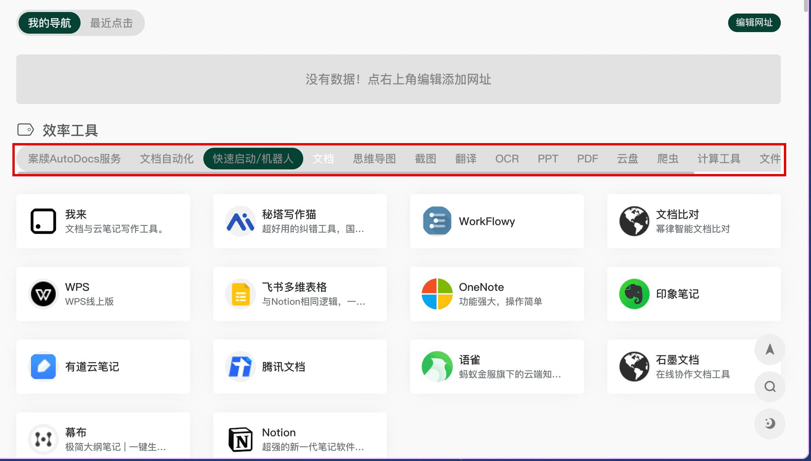Screen dimensions: 811x461
Task: Select the 快速启动/机器人 category tab
Action: tap(253, 159)
